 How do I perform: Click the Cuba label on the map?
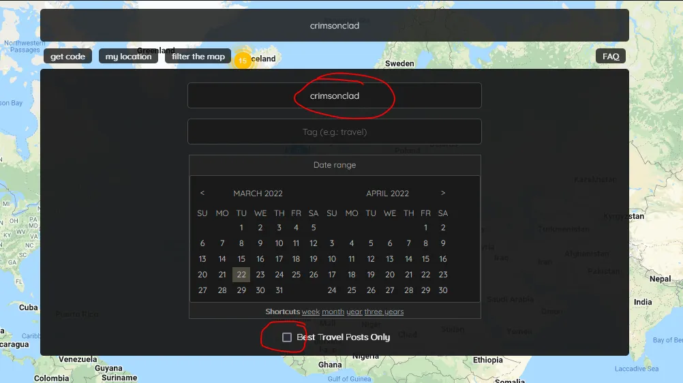29,307
